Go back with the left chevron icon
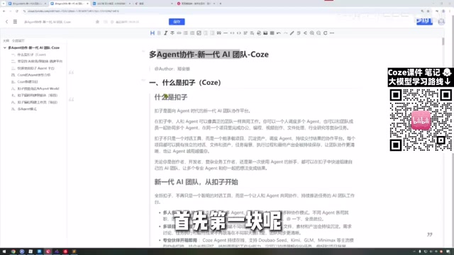Screen dimensions: 454x255 [6, 22]
